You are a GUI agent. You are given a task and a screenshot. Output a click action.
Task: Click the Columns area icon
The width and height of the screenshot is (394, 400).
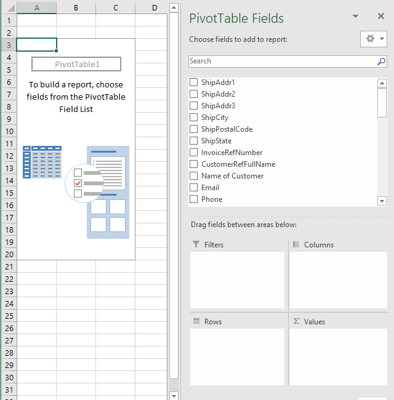point(295,244)
